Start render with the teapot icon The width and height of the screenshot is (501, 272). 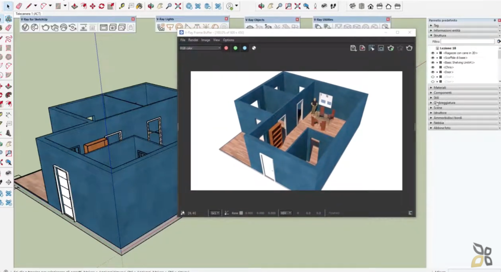(x=46, y=27)
